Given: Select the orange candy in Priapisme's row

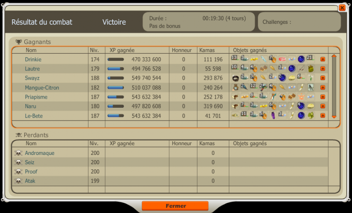Looking at the screenshot, I should 245,97.
